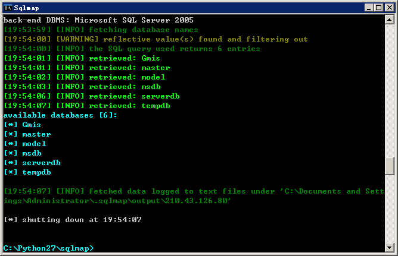Click the cmd icon in title bar
The width and height of the screenshot is (398, 256).
click(8, 8)
